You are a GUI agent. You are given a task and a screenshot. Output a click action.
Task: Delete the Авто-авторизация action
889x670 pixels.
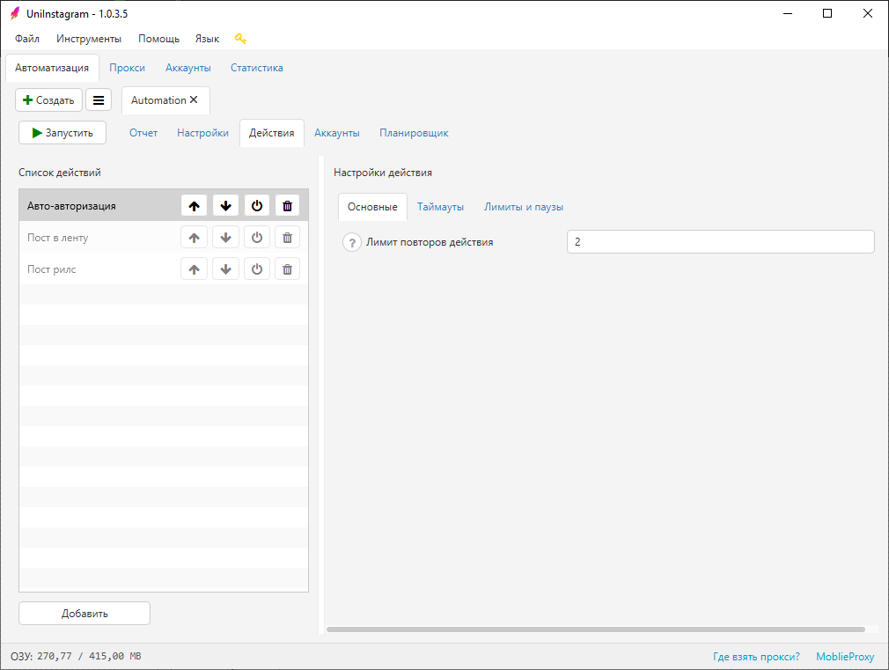[287, 206]
